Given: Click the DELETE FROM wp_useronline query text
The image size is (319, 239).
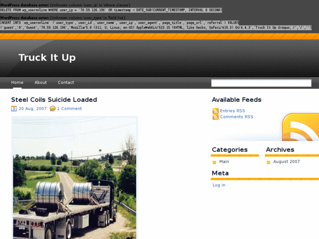Looking at the screenshot, I should click(x=111, y=10).
